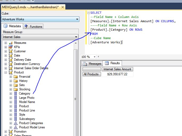Click the Style attribute icon
Viewport: 182px width, 136px height.
[16, 115]
